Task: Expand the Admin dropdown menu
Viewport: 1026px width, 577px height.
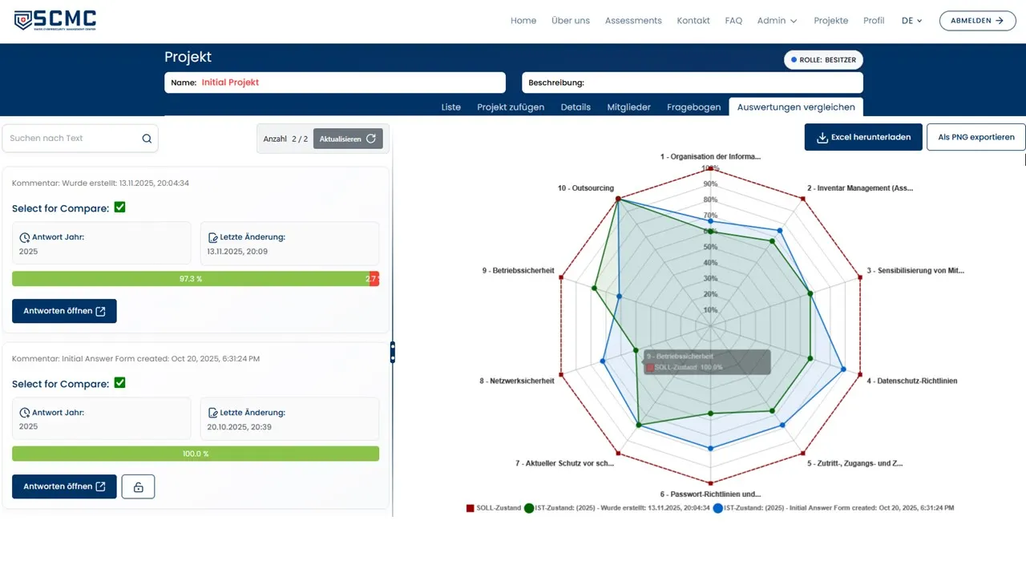Action: tap(777, 21)
